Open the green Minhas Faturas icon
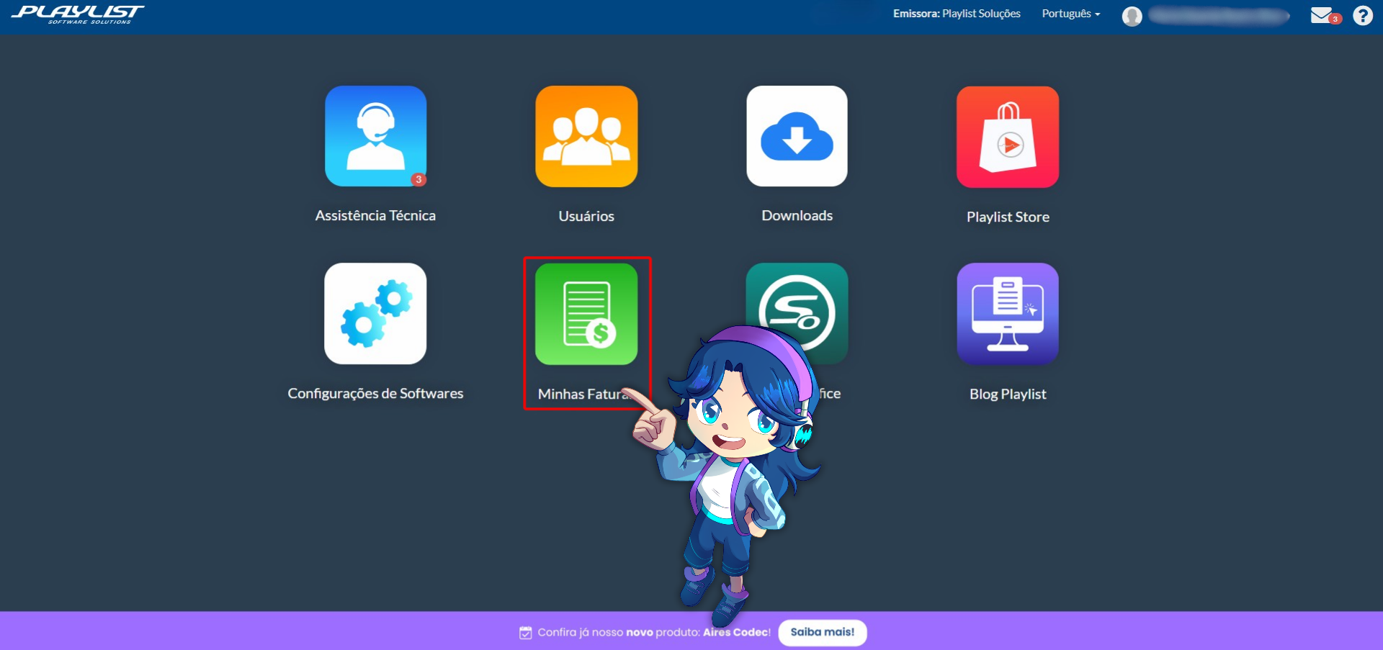Viewport: 1383px width, 650px height. click(586, 313)
